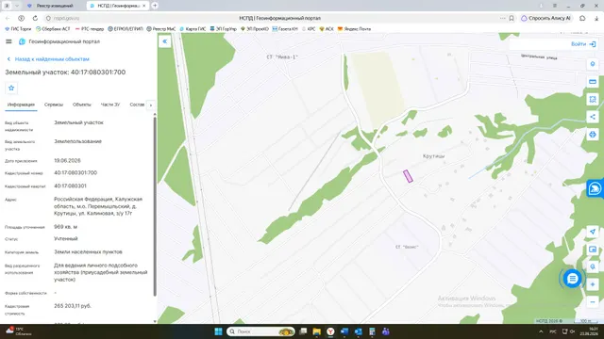The image size is (604, 339).
Task: Switch to the Сервисы tab
Action: (x=54, y=105)
